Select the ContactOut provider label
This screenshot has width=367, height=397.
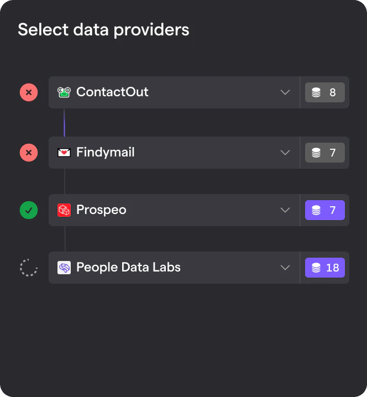[112, 92]
